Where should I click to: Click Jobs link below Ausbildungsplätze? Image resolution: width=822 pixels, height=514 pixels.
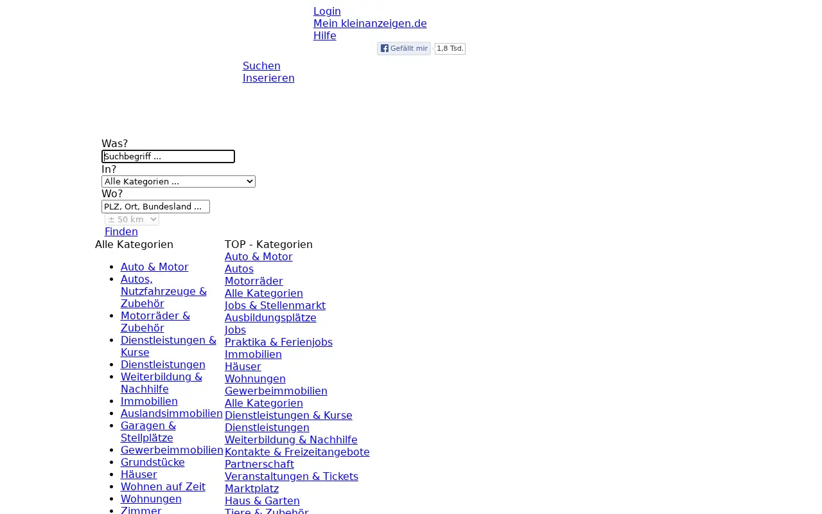pyautogui.click(x=235, y=330)
